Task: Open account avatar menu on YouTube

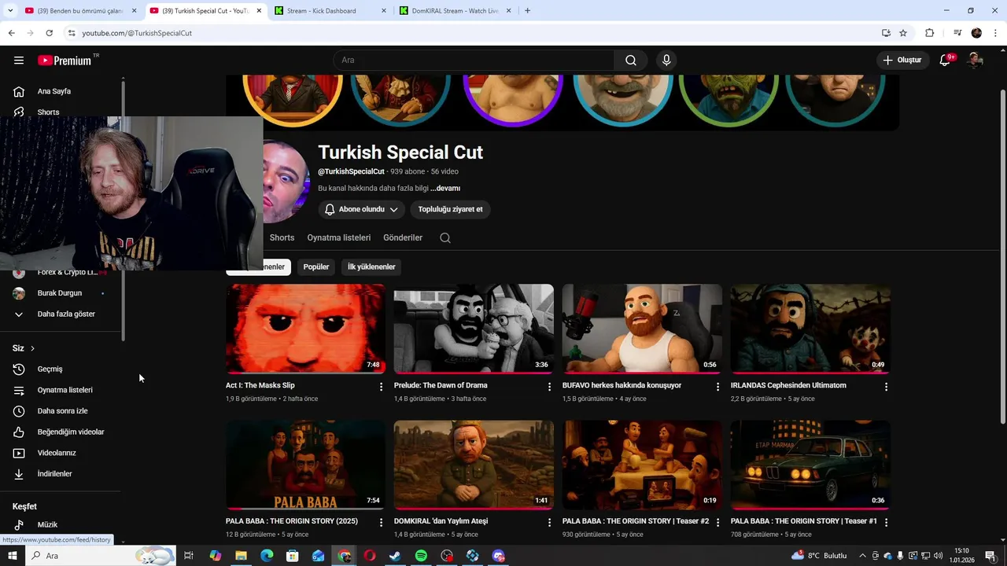Action: click(x=976, y=61)
